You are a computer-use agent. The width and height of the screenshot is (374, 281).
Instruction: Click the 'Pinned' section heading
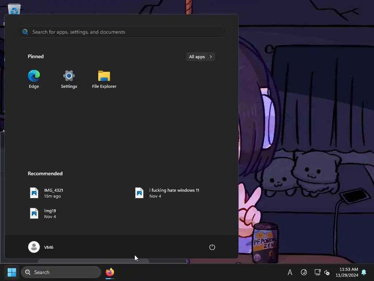(36, 56)
